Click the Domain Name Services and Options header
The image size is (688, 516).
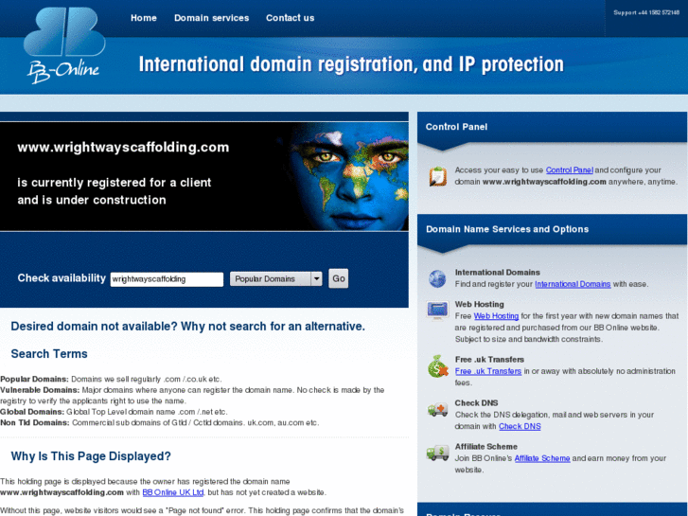point(552,229)
